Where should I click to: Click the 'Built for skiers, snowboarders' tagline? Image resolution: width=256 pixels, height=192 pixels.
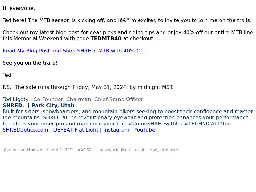pos(128,117)
